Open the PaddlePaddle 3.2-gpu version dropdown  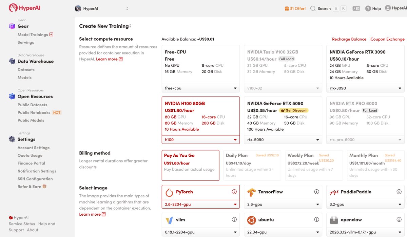coord(366,204)
